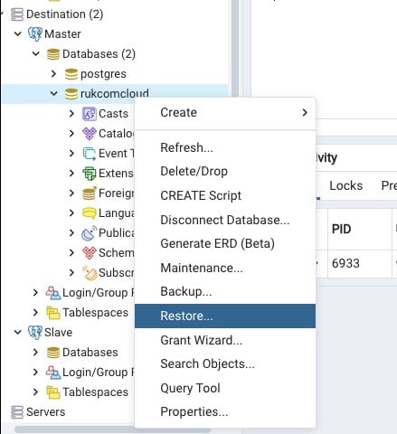Choose Search Objects... menu entry
This screenshot has height=434, width=397.
pyautogui.click(x=225, y=363)
